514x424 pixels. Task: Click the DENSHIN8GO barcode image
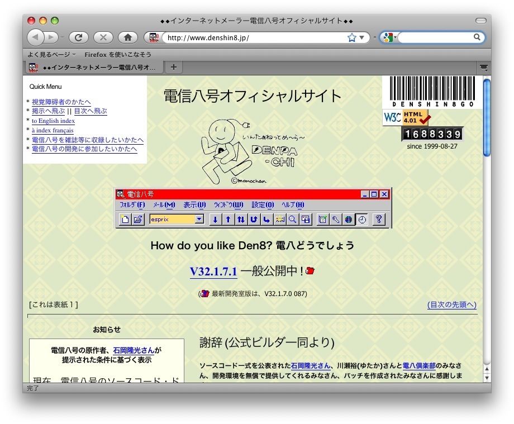(x=432, y=92)
